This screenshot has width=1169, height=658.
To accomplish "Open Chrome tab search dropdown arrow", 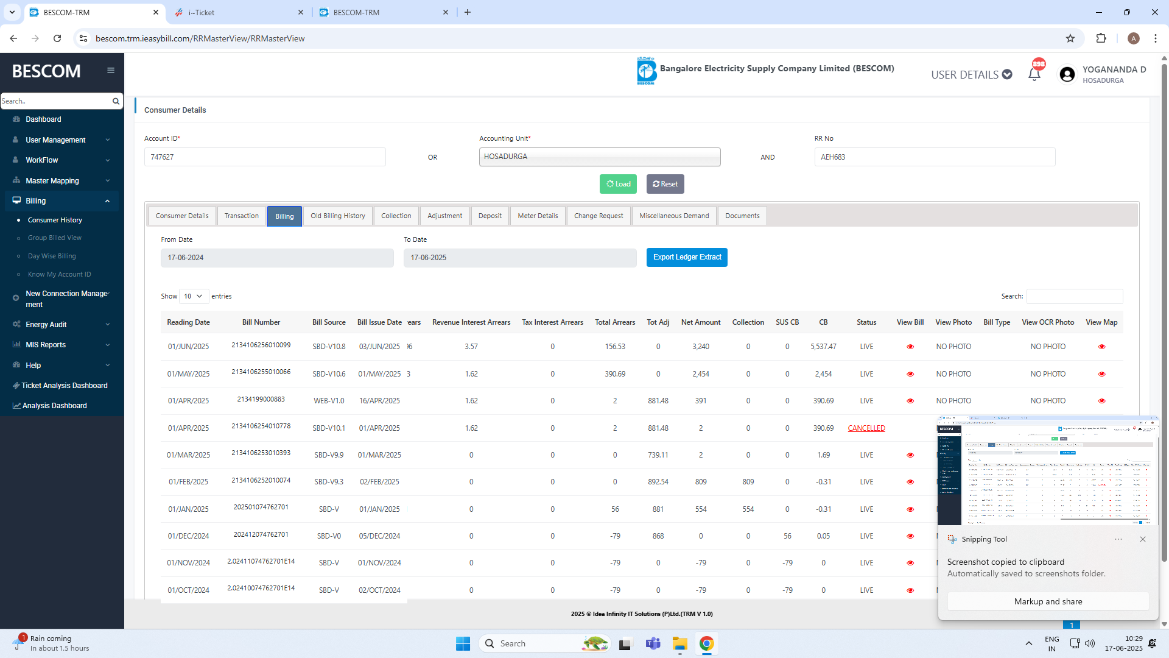I will tap(12, 12).
